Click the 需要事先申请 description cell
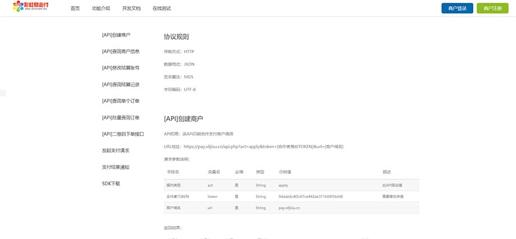This screenshot has height=239, width=516. click(393, 196)
